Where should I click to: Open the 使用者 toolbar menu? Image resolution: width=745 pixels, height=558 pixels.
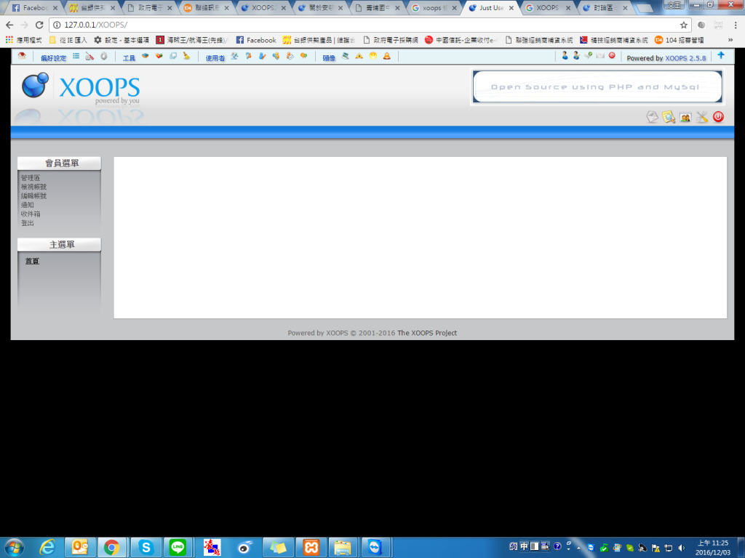pos(215,57)
